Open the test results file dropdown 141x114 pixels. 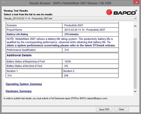point(70,19)
